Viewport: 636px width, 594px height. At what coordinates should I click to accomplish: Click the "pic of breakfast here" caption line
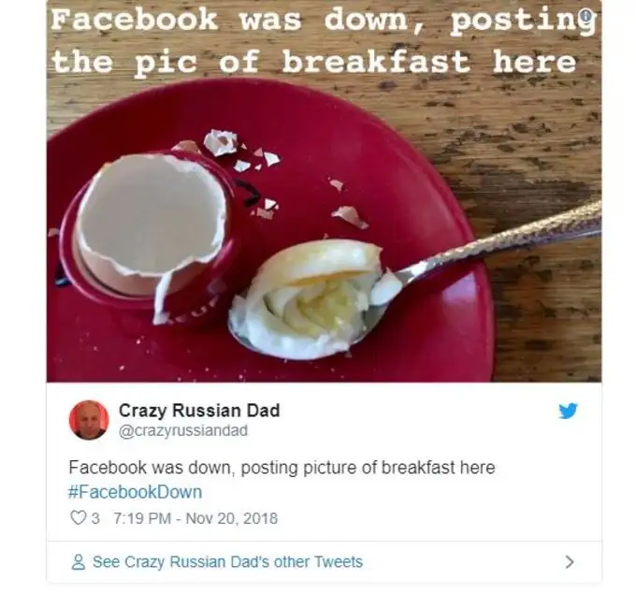click(x=354, y=63)
